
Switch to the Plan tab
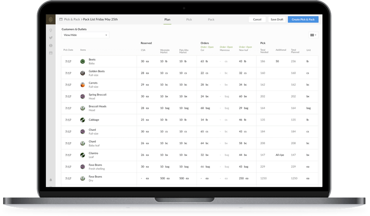click(x=167, y=20)
